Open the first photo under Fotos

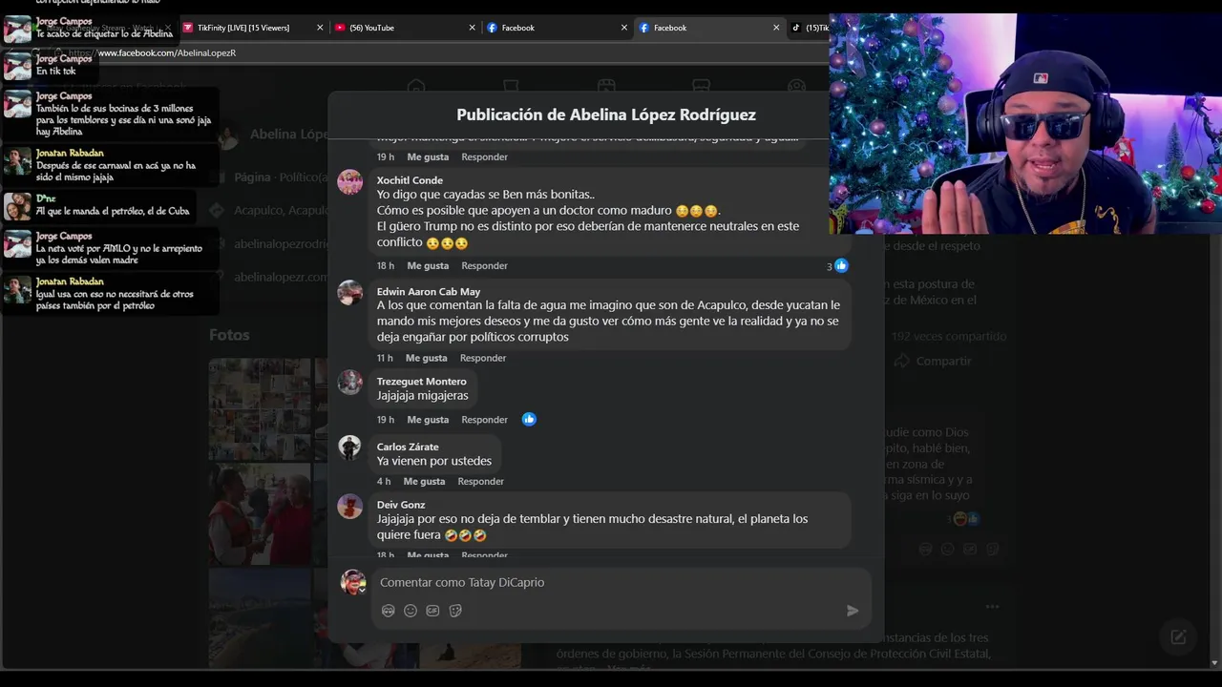point(260,407)
